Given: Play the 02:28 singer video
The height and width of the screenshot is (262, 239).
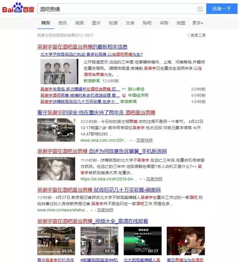Looking at the screenshot, I should click(186, 241).
